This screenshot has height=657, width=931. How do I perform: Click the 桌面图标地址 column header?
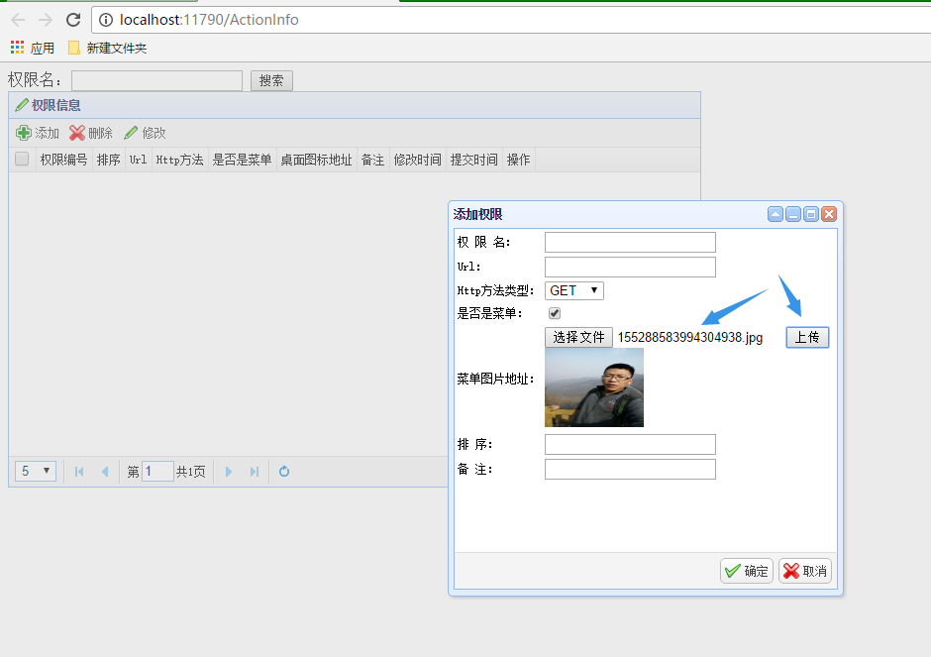click(317, 160)
